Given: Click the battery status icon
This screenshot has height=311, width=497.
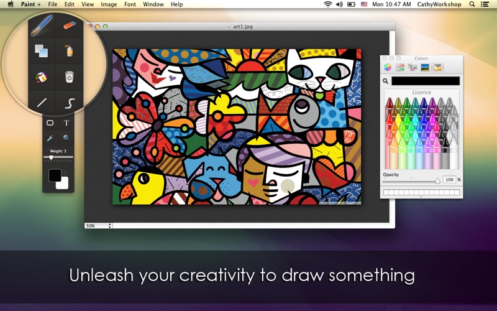Looking at the screenshot, I should tap(352, 4).
